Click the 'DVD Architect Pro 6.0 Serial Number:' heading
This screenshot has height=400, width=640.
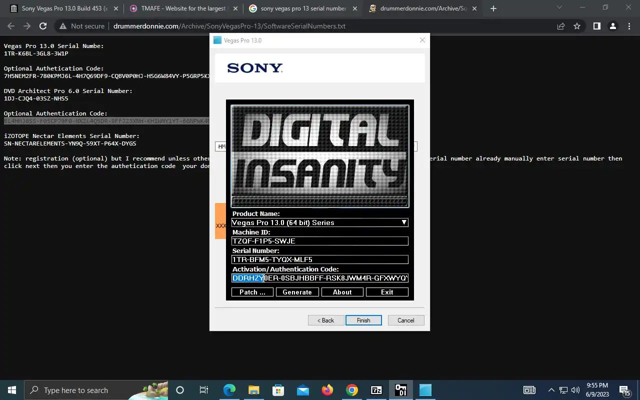click(x=68, y=91)
